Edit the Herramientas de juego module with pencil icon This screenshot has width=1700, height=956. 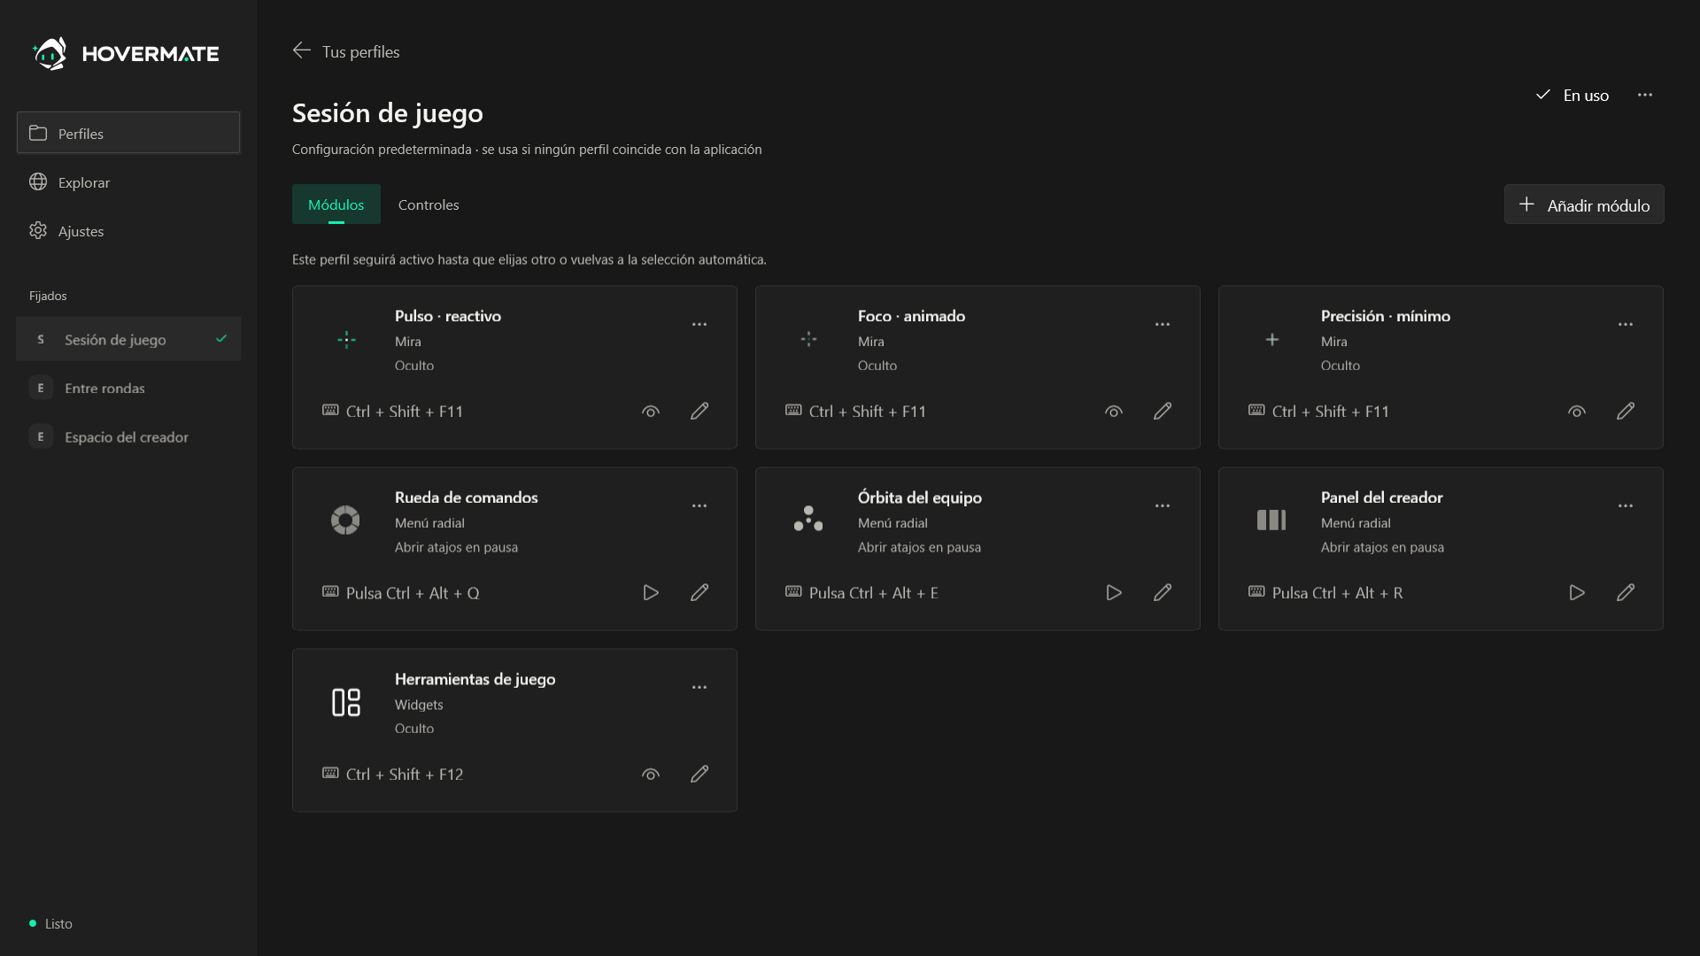coord(699,775)
